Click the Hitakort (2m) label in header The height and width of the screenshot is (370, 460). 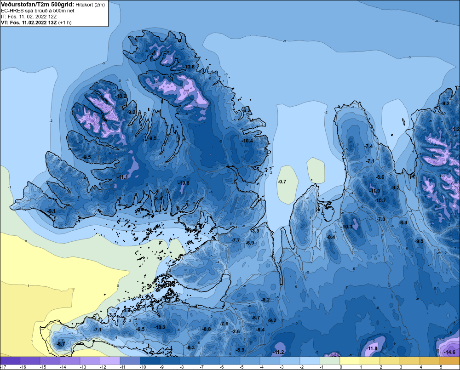click(90, 5)
